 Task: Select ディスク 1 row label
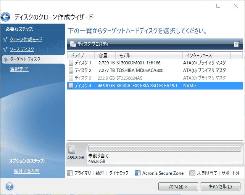(83, 63)
